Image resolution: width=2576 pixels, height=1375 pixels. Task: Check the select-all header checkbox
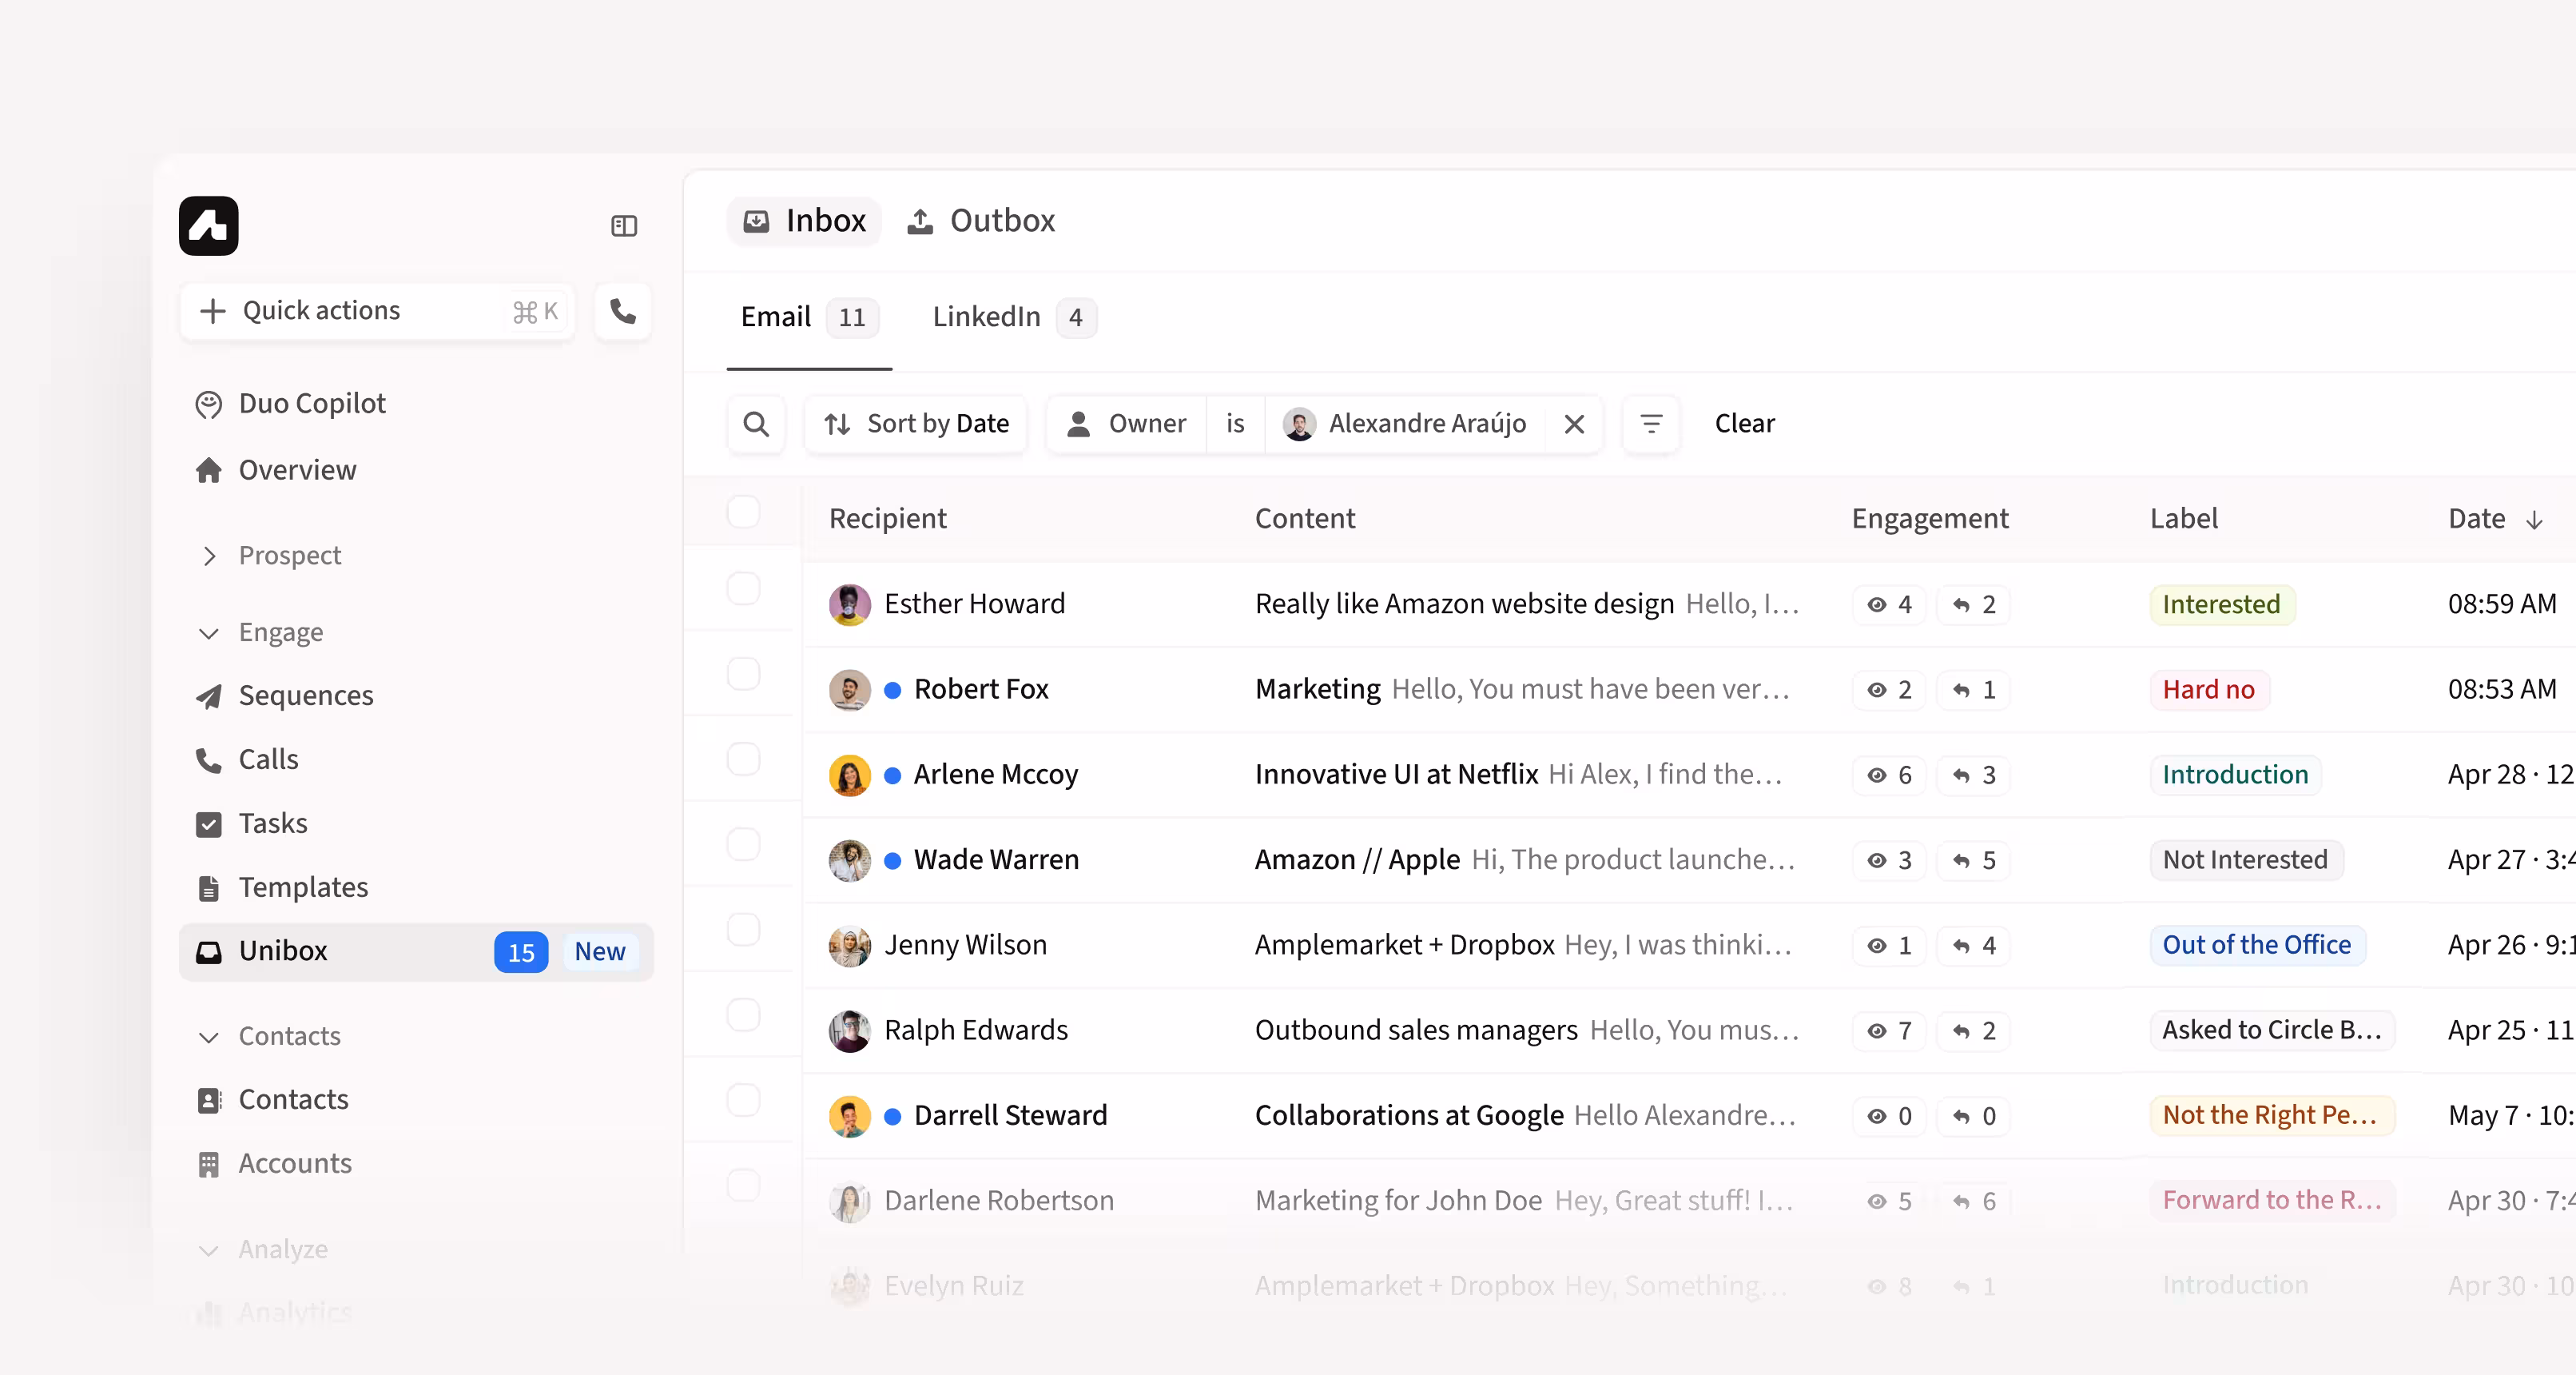(743, 512)
